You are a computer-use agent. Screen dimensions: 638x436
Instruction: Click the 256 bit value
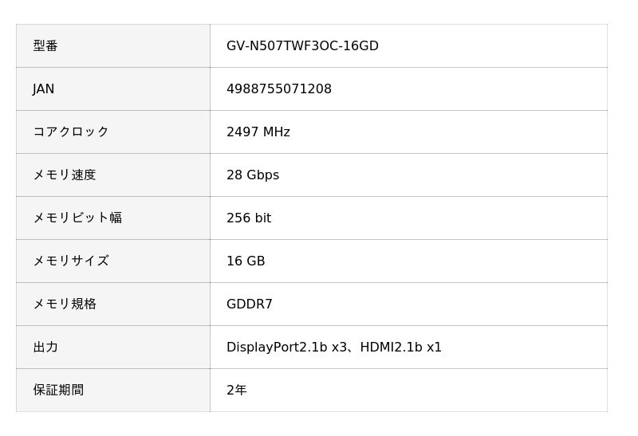pos(248,218)
